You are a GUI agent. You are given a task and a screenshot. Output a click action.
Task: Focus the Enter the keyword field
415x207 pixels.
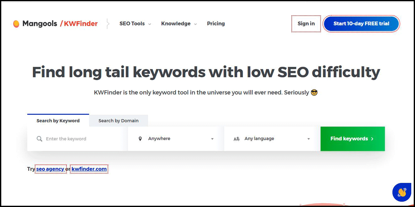pos(82,139)
